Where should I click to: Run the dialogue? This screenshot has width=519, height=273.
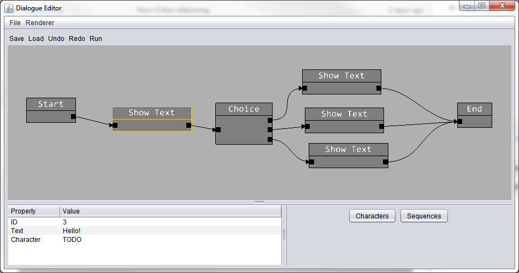[x=96, y=39]
